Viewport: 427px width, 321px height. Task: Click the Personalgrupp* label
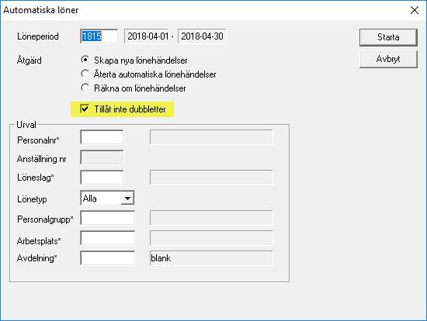point(45,219)
